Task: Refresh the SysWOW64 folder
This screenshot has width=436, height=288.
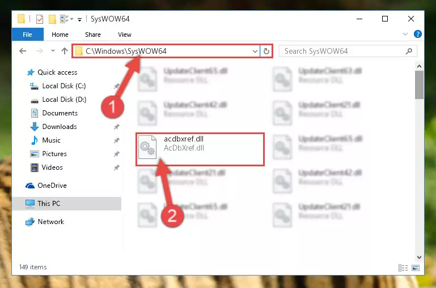Action: pyautogui.click(x=266, y=51)
